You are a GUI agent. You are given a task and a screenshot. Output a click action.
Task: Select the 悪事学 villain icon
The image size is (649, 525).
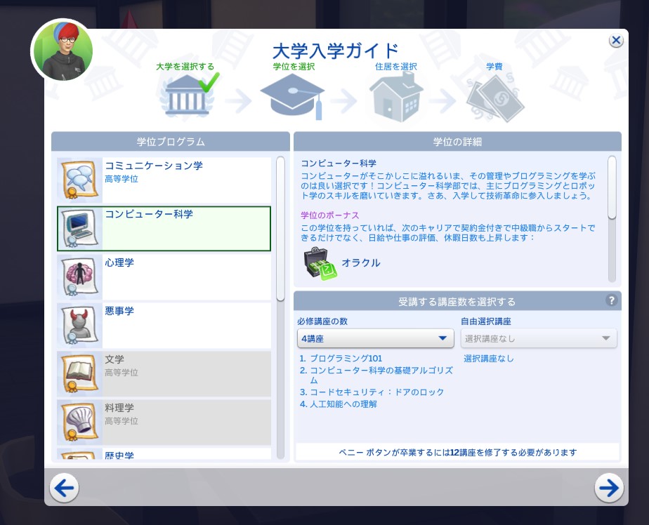pos(79,325)
